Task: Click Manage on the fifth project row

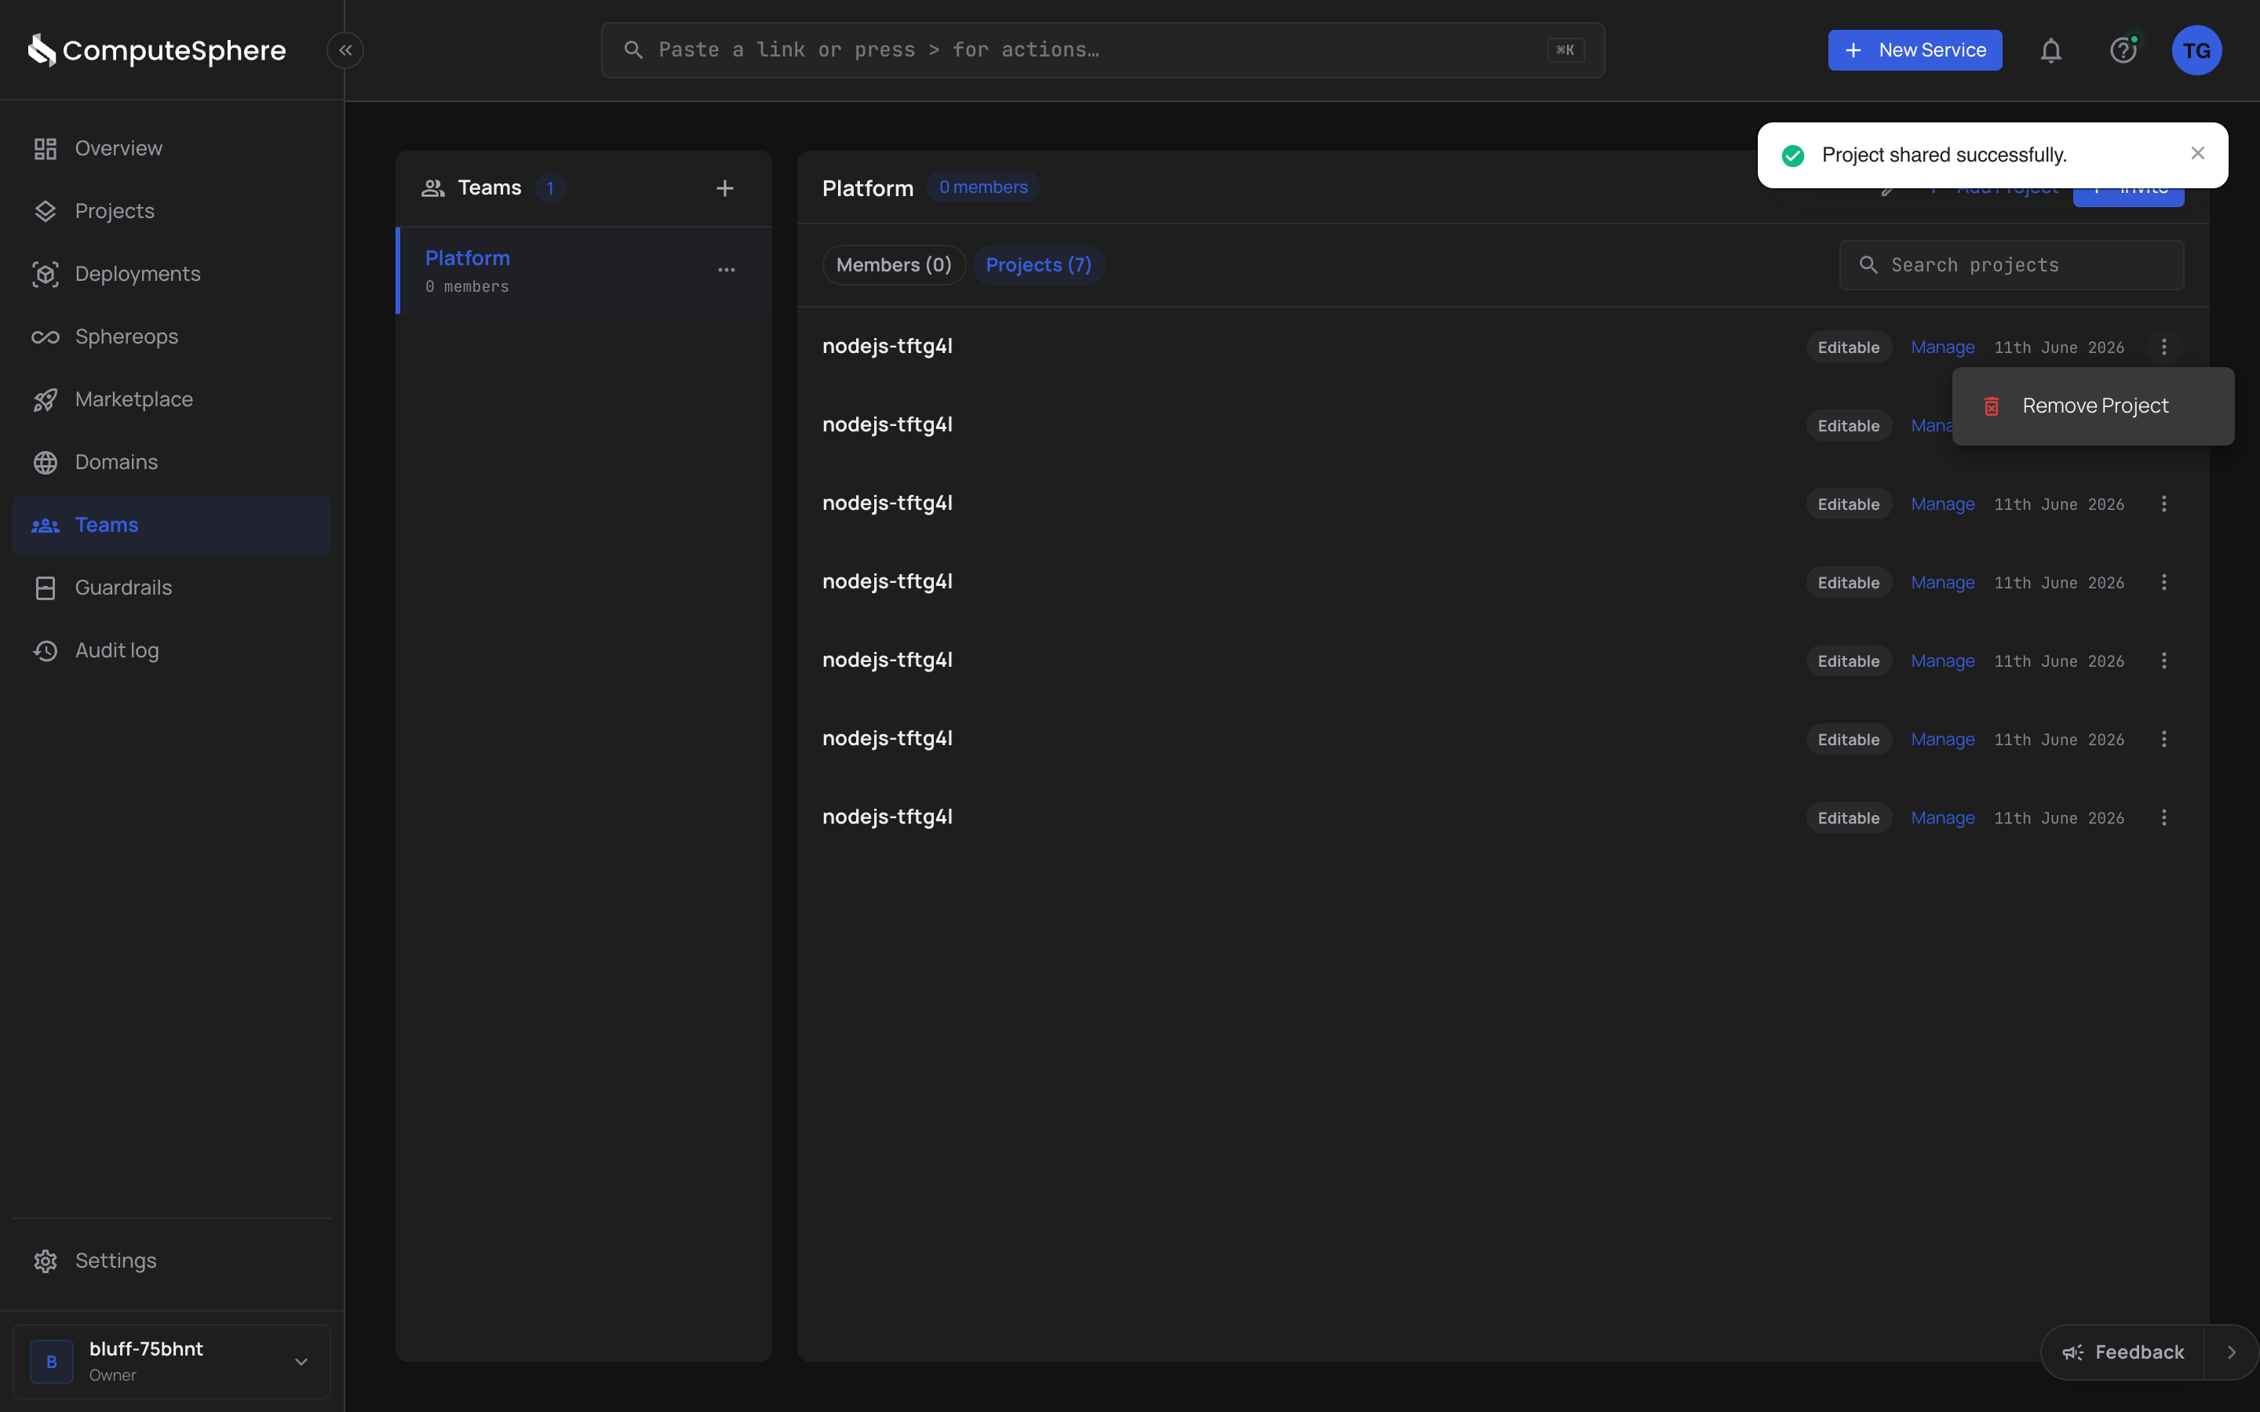Action: [x=1942, y=661]
